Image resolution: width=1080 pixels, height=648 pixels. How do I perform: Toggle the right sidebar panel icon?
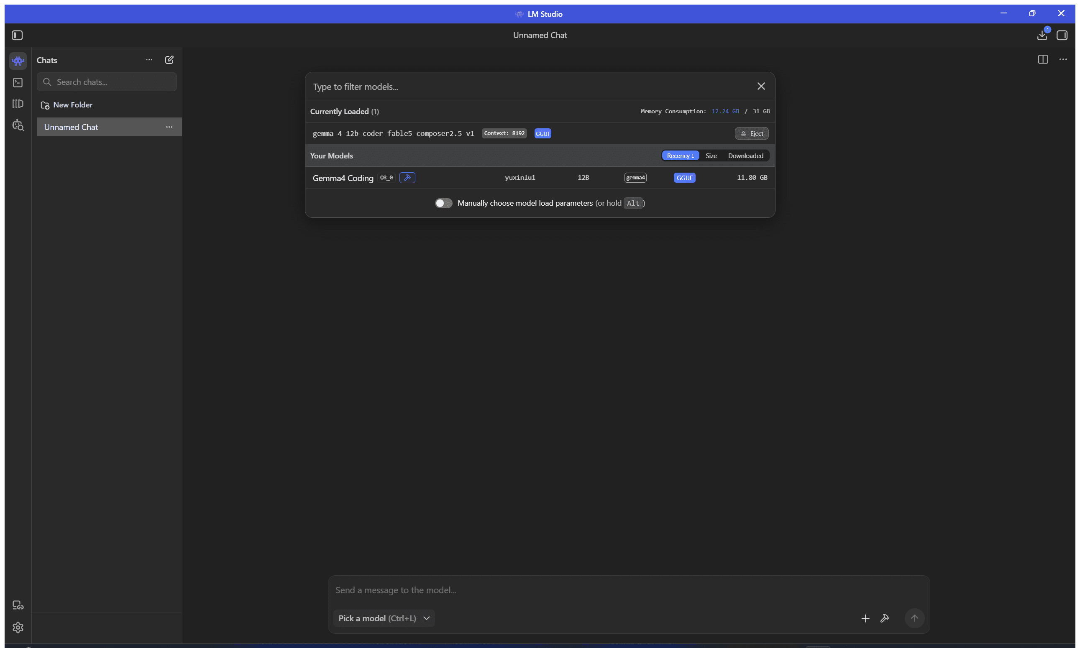1062,35
